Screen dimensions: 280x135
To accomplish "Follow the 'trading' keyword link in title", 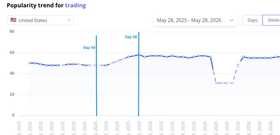I will tap(75, 5).
